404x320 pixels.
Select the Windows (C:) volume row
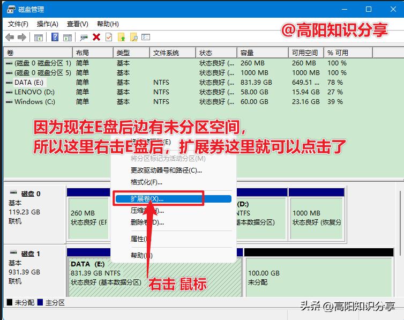[x=188, y=102]
